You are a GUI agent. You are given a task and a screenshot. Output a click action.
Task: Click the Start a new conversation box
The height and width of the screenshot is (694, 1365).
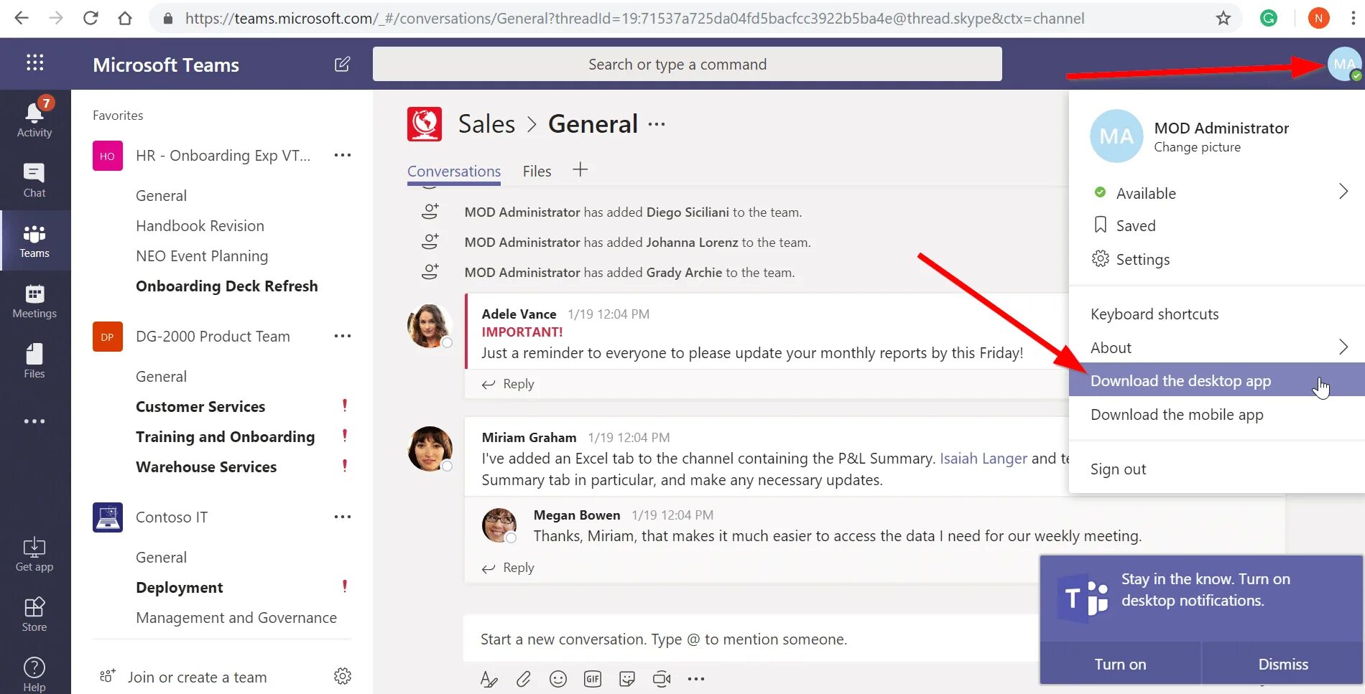tap(751, 639)
